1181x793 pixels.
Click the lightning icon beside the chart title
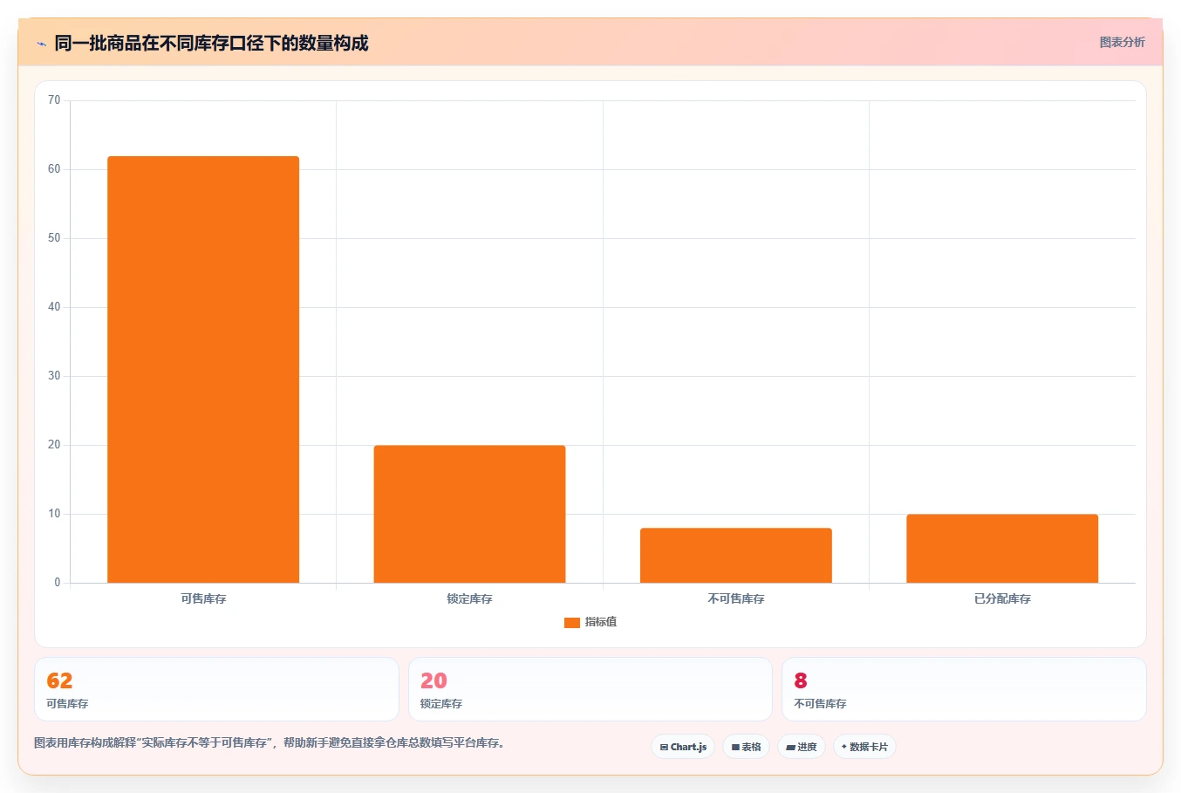pyautogui.click(x=41, y=44)
